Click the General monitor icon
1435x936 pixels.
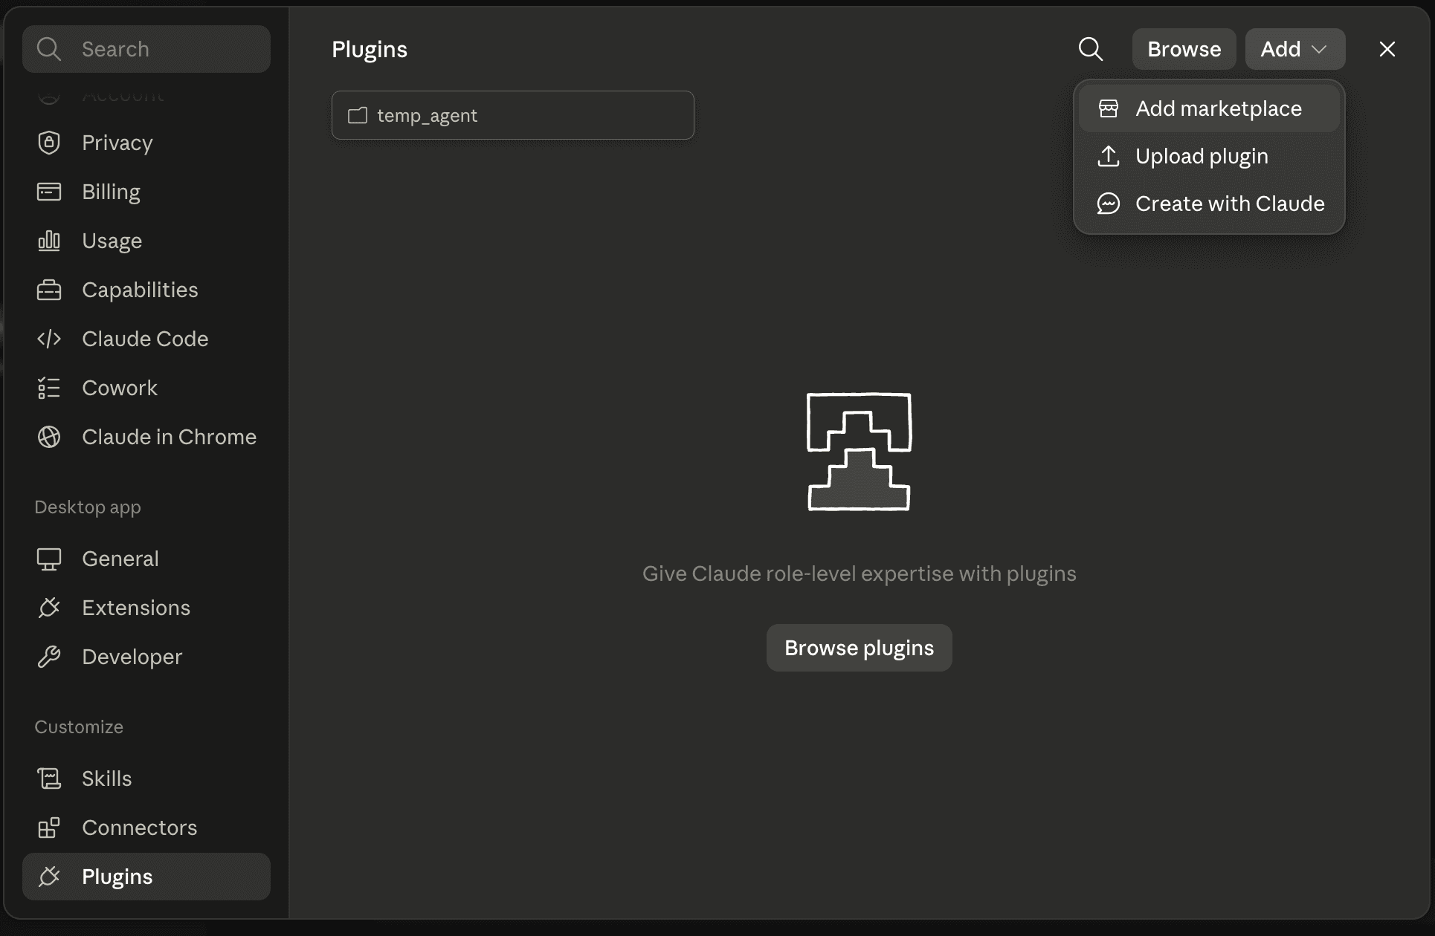(49, 559)
